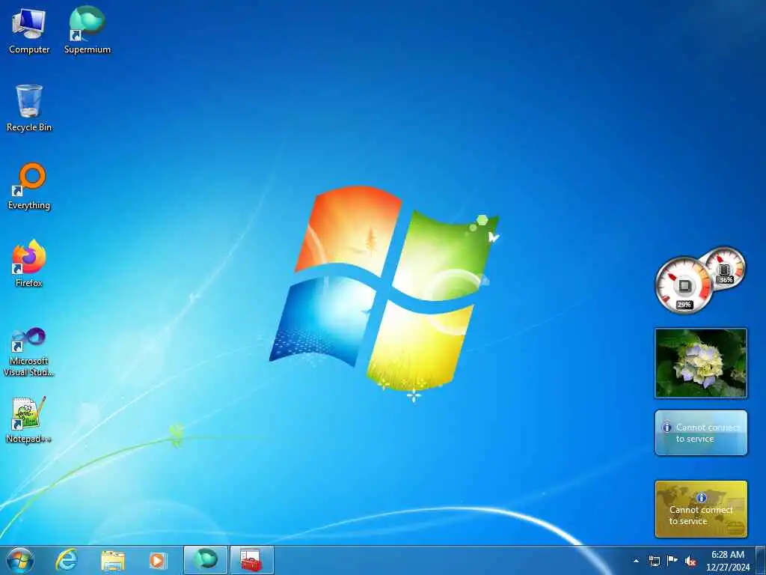Show hidden tray icons arrow
Viewport: 766px width, 575px height.
(636, 561)
